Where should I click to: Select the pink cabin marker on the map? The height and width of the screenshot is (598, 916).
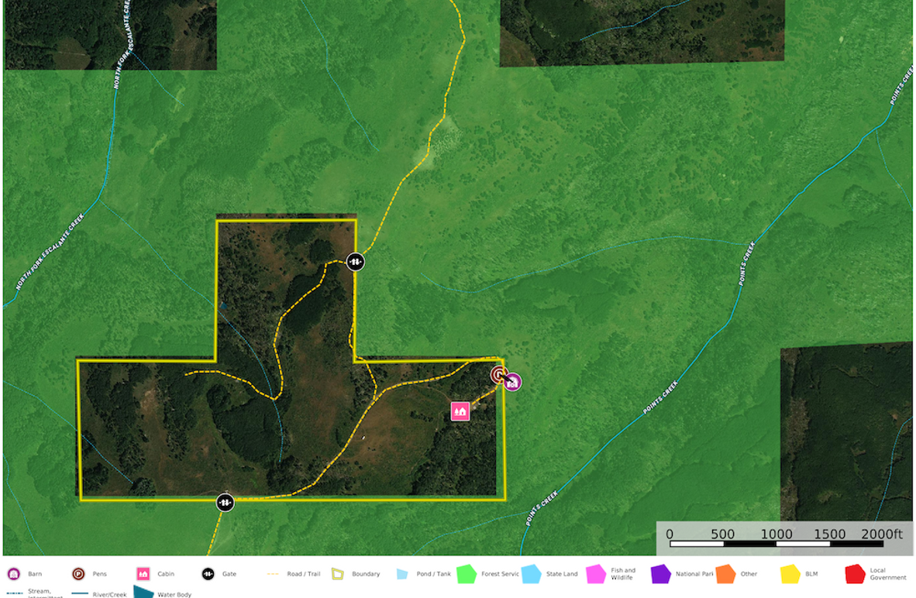click(460, 411)
